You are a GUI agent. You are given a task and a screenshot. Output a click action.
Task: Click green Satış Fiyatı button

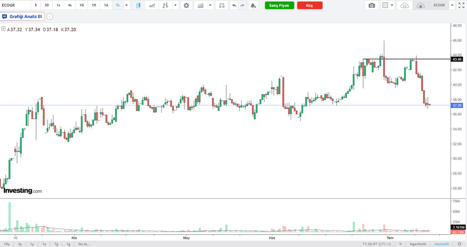point(279,5)
